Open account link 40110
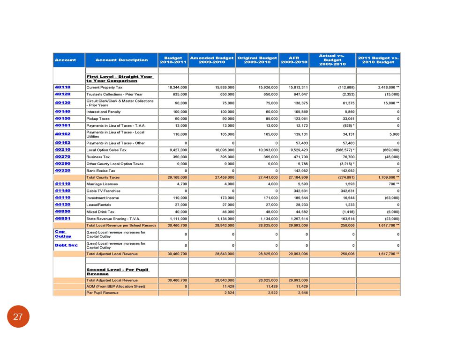 click(62, 87)
